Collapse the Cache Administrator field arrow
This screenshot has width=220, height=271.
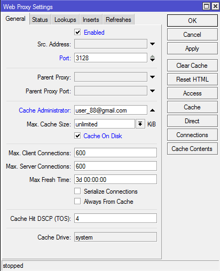[152, 110]
